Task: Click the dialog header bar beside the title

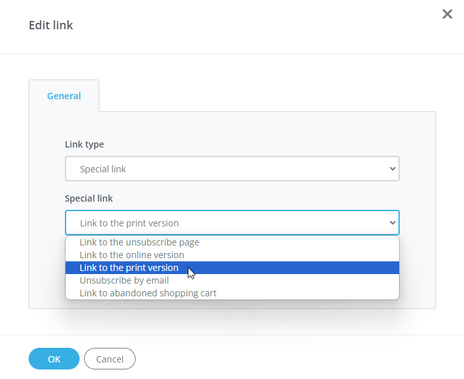Action: [255, 25]
